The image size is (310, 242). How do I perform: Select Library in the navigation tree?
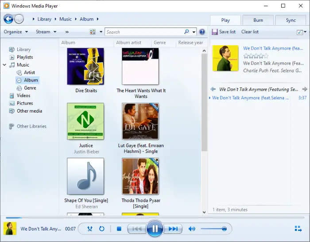(x=23, y=50)
